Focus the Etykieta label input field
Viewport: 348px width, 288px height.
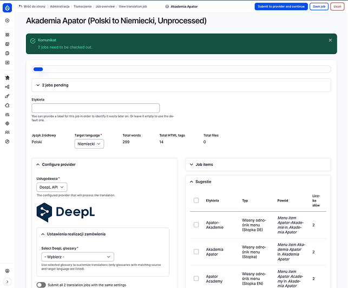coord(96,108)
